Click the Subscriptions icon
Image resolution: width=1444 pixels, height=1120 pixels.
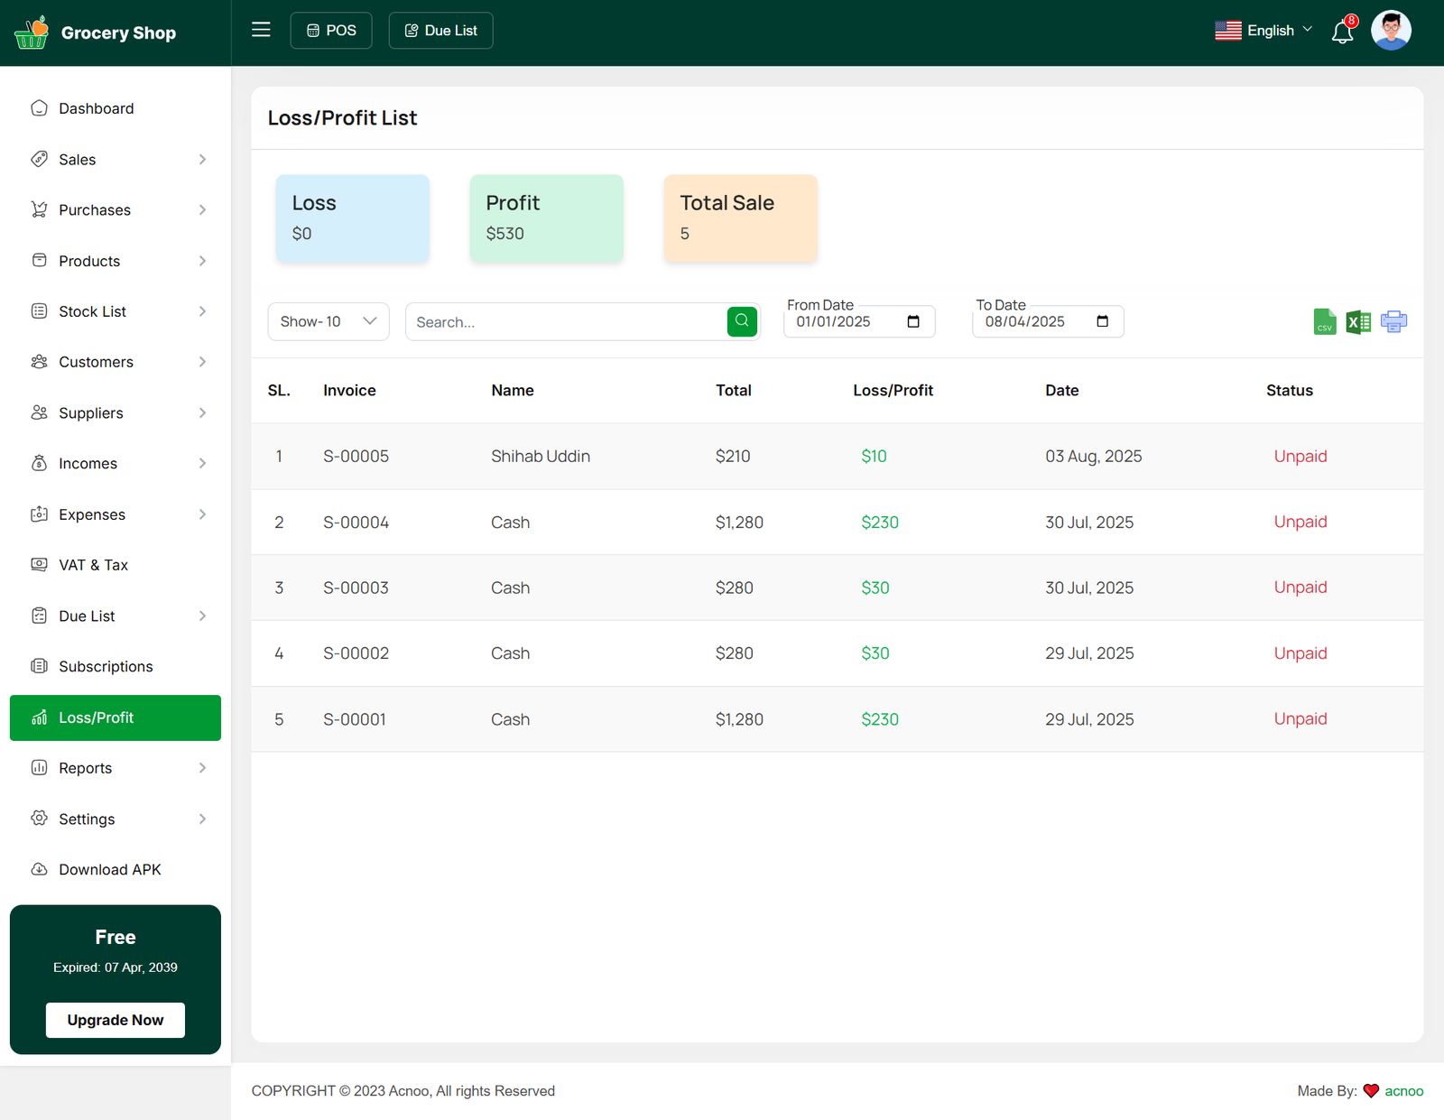pyautogui.click(x=39, y=666)
